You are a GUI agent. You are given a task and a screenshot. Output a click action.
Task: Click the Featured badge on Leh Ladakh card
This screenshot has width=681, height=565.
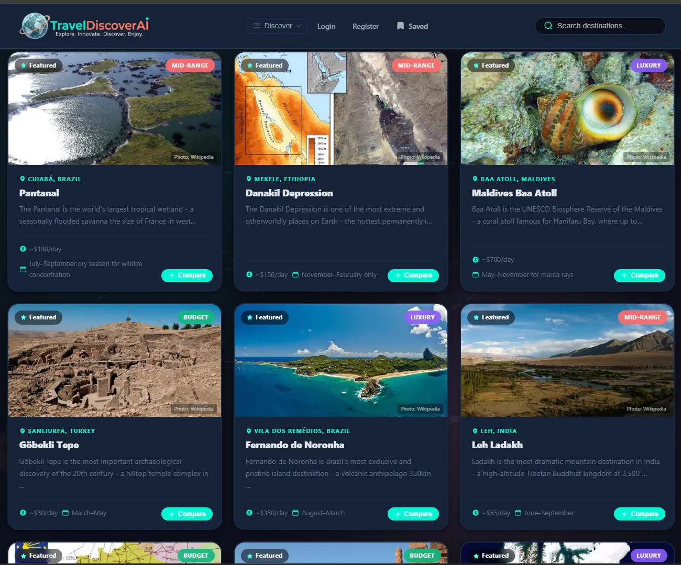point(491,317)
